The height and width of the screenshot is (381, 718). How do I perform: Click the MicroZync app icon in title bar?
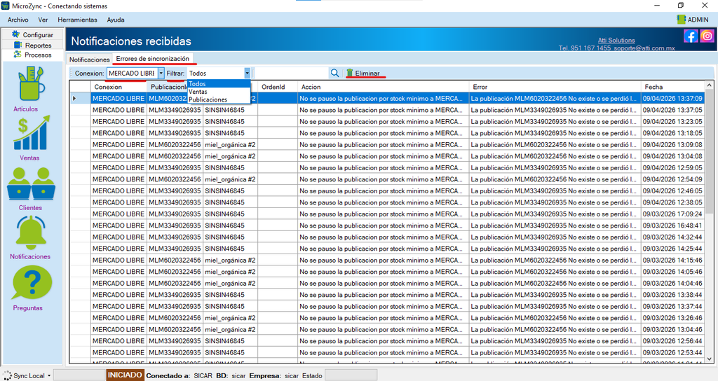[6, 6]
